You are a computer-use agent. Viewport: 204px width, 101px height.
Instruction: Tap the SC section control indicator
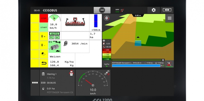tap(57, 37)
